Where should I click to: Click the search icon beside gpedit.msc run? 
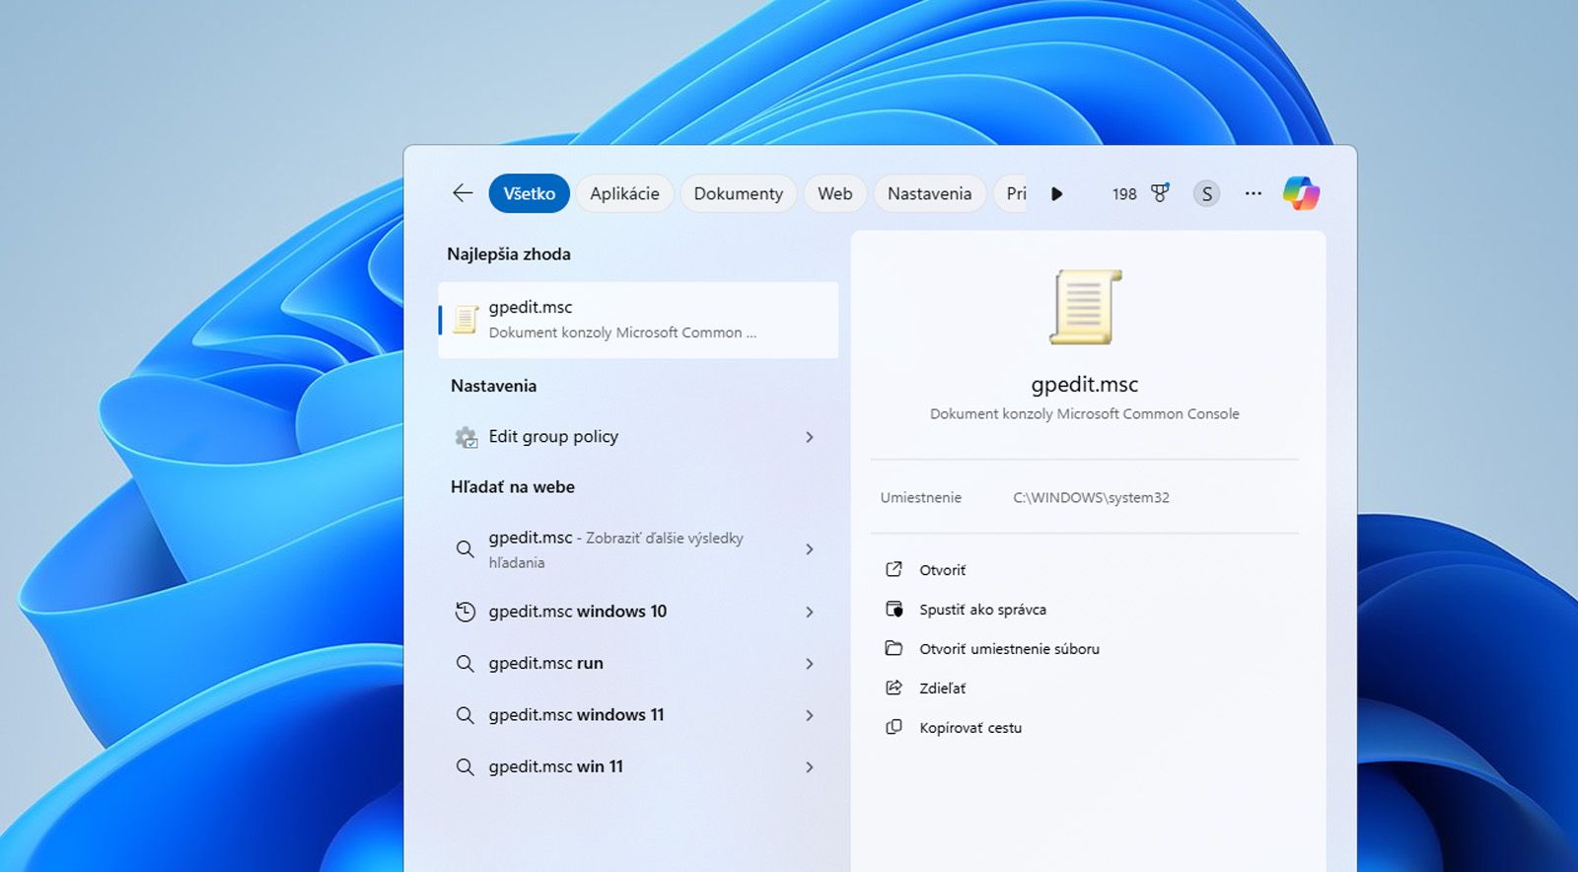click(x=465, y=664)
